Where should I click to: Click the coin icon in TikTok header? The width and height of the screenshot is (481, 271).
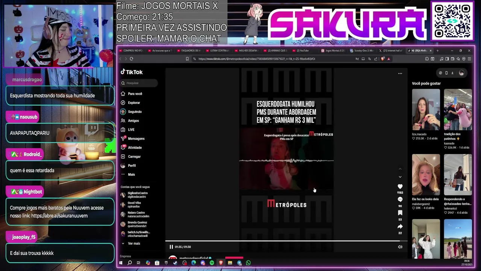(440, 73)
